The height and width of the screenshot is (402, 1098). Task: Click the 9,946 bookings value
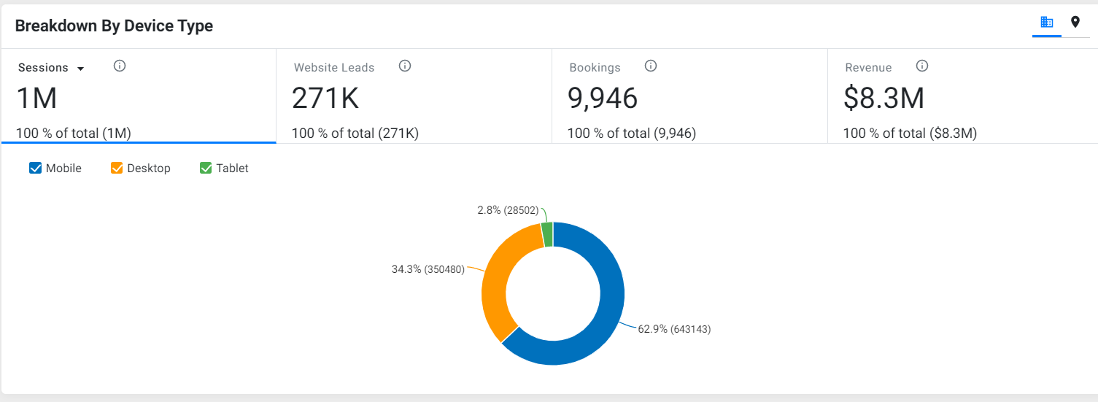click(x=603, y=98)
